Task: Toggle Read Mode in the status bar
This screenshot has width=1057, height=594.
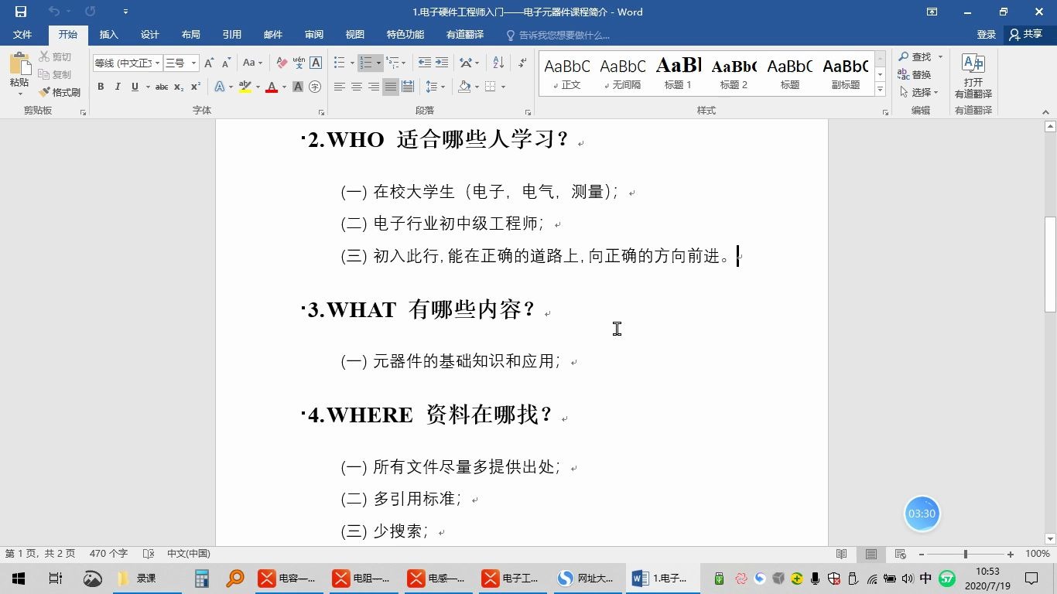Action: [x=842, y=554]
